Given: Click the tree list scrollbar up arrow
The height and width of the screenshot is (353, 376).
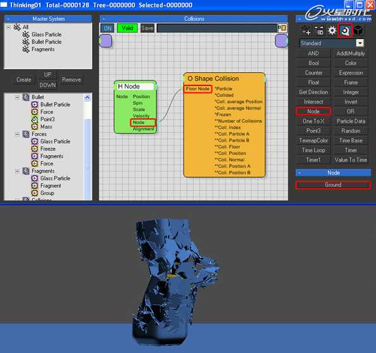Looking at the screenshot, I should (87, 98).
